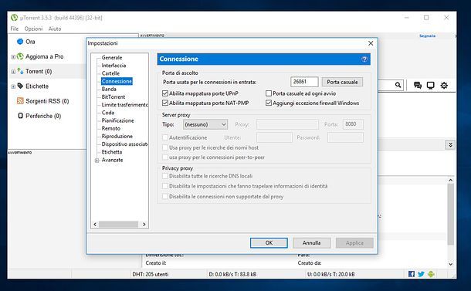Viewport: 471px width, 291px height.
Task: Check the Autentificazione checkbox
Action: coord(165,137)
